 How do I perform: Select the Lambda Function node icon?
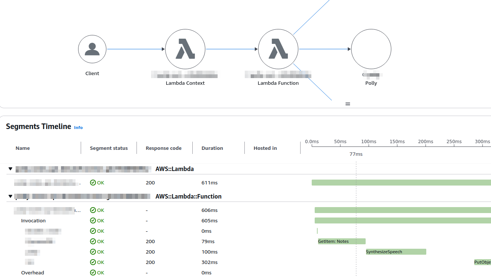click(278, 49)
